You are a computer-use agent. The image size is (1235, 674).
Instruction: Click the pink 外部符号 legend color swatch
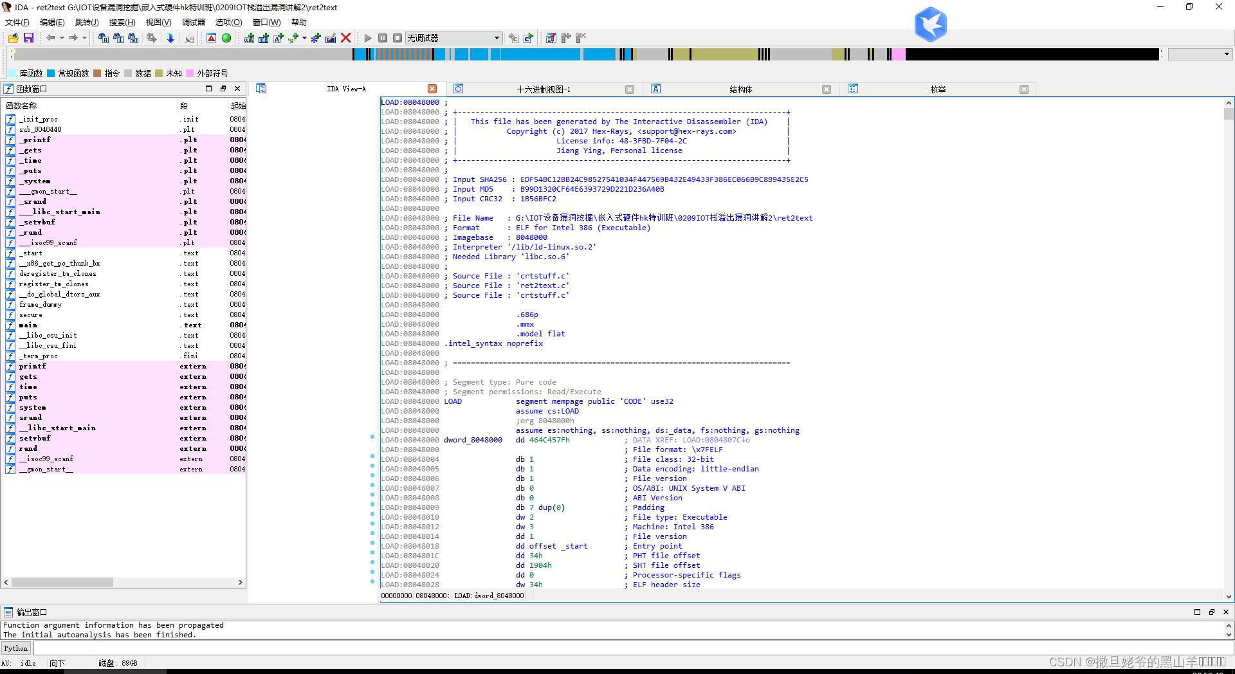pos(190,73)
